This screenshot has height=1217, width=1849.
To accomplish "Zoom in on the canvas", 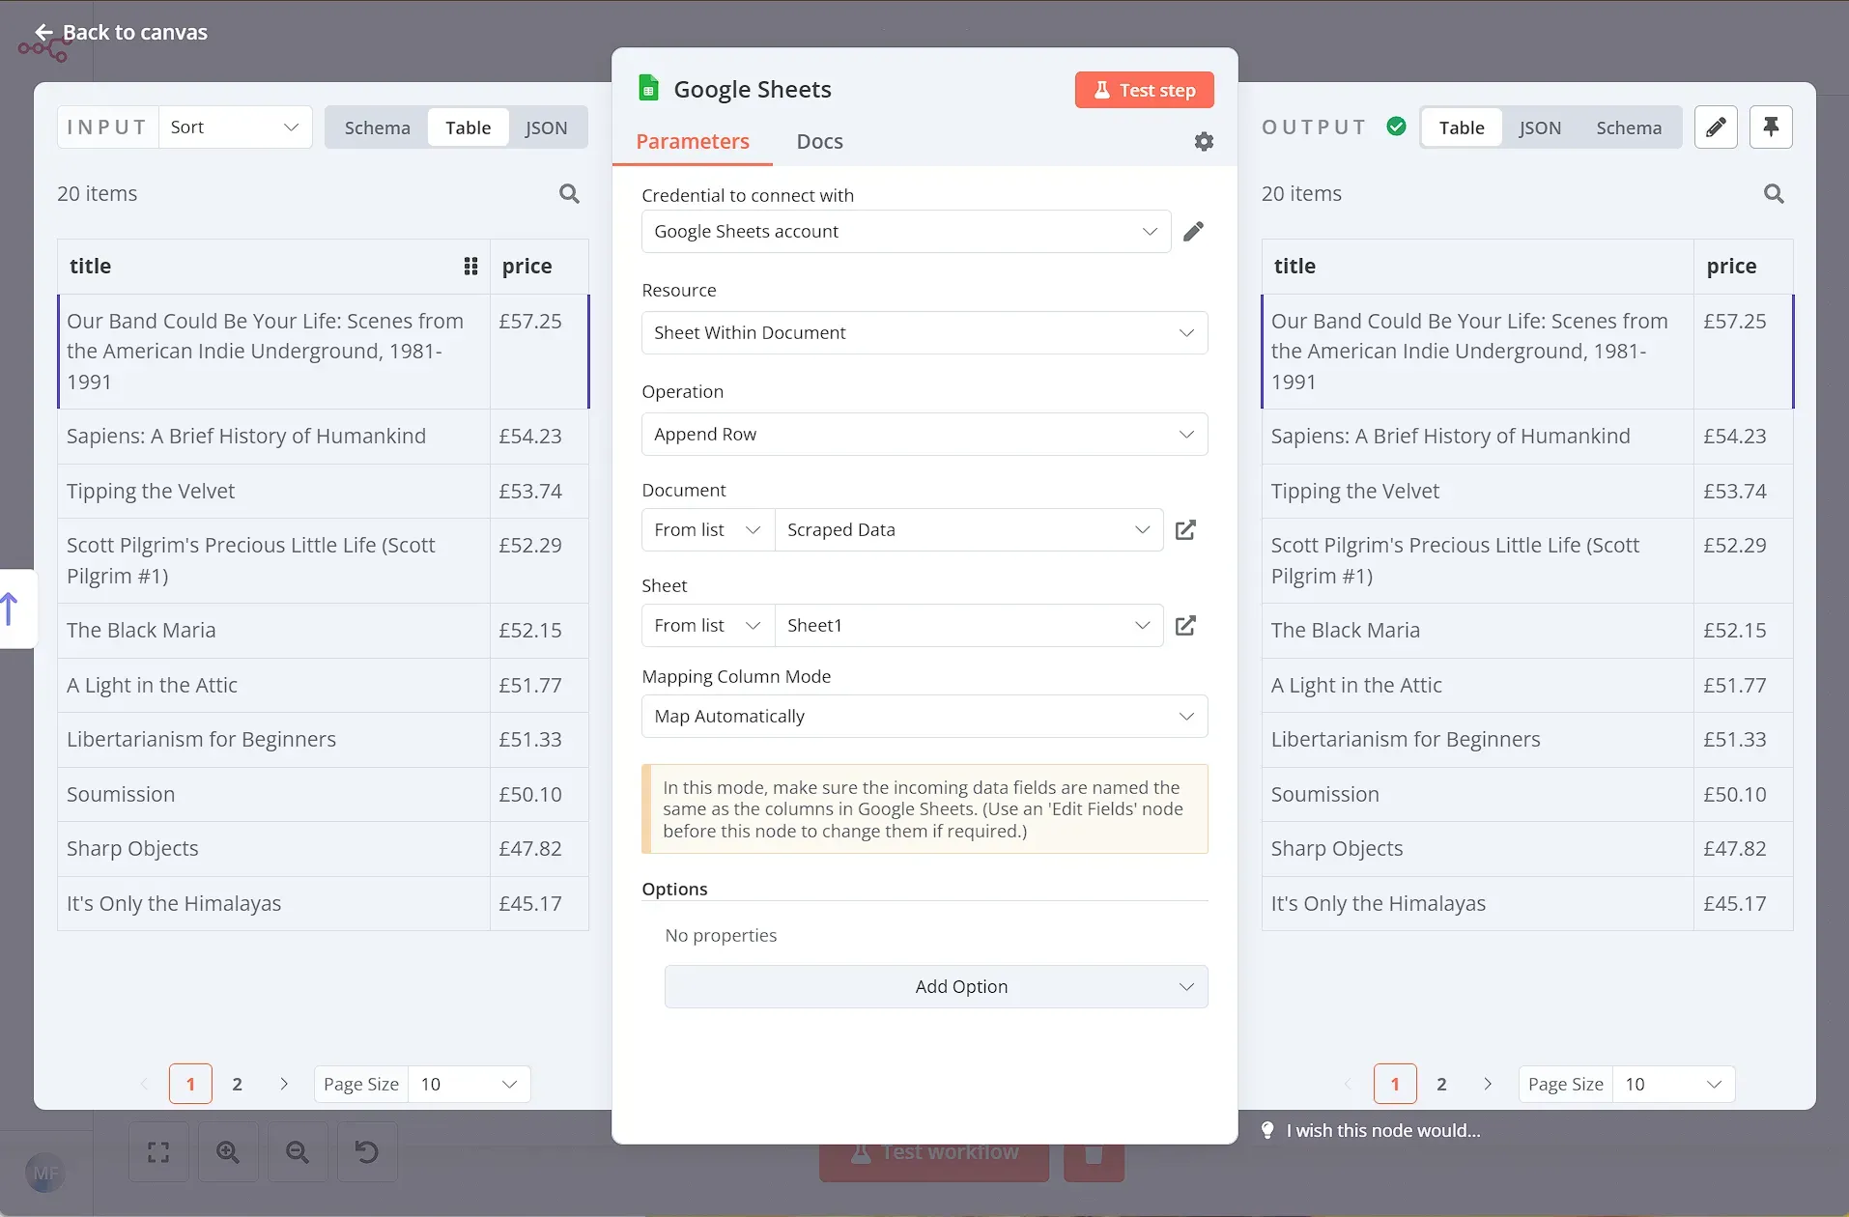I will click(x=228, y=1151).
